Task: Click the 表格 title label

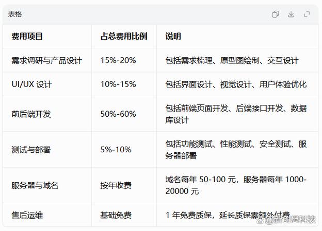Action: 15,14
